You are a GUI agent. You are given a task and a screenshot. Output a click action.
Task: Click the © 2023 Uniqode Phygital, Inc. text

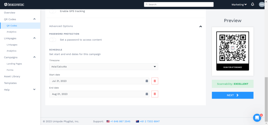61,121
